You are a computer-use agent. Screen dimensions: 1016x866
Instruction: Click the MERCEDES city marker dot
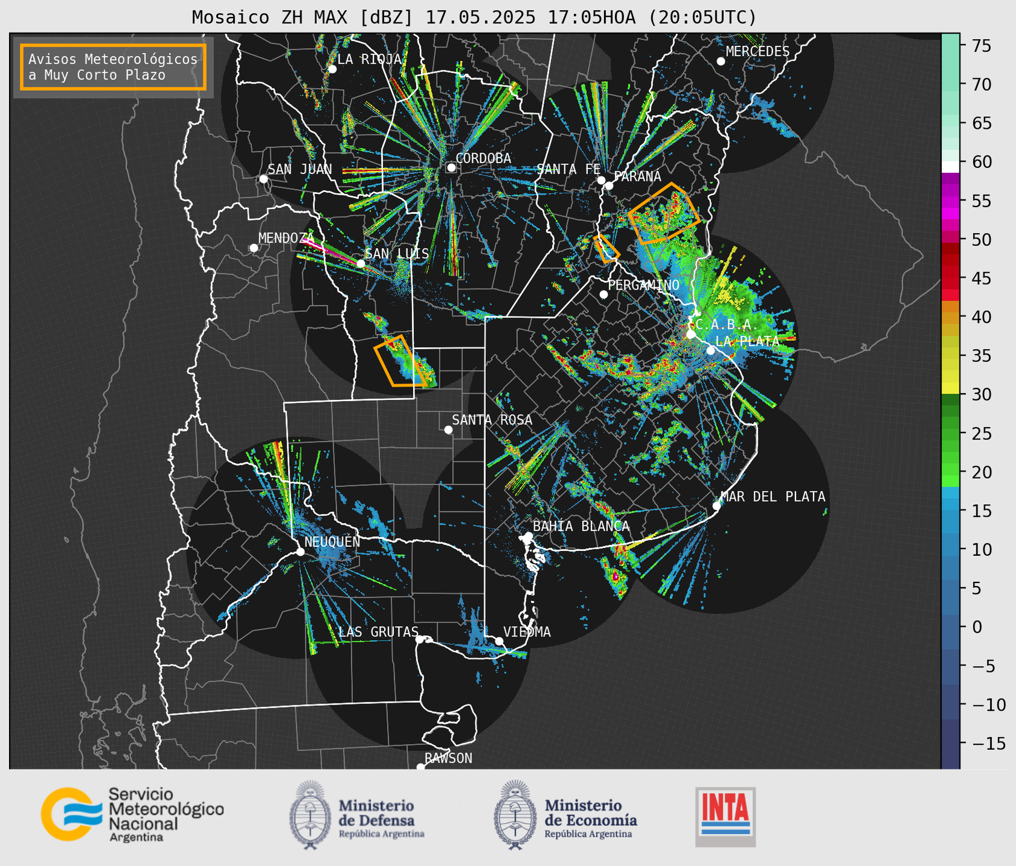tap(721, 61)
